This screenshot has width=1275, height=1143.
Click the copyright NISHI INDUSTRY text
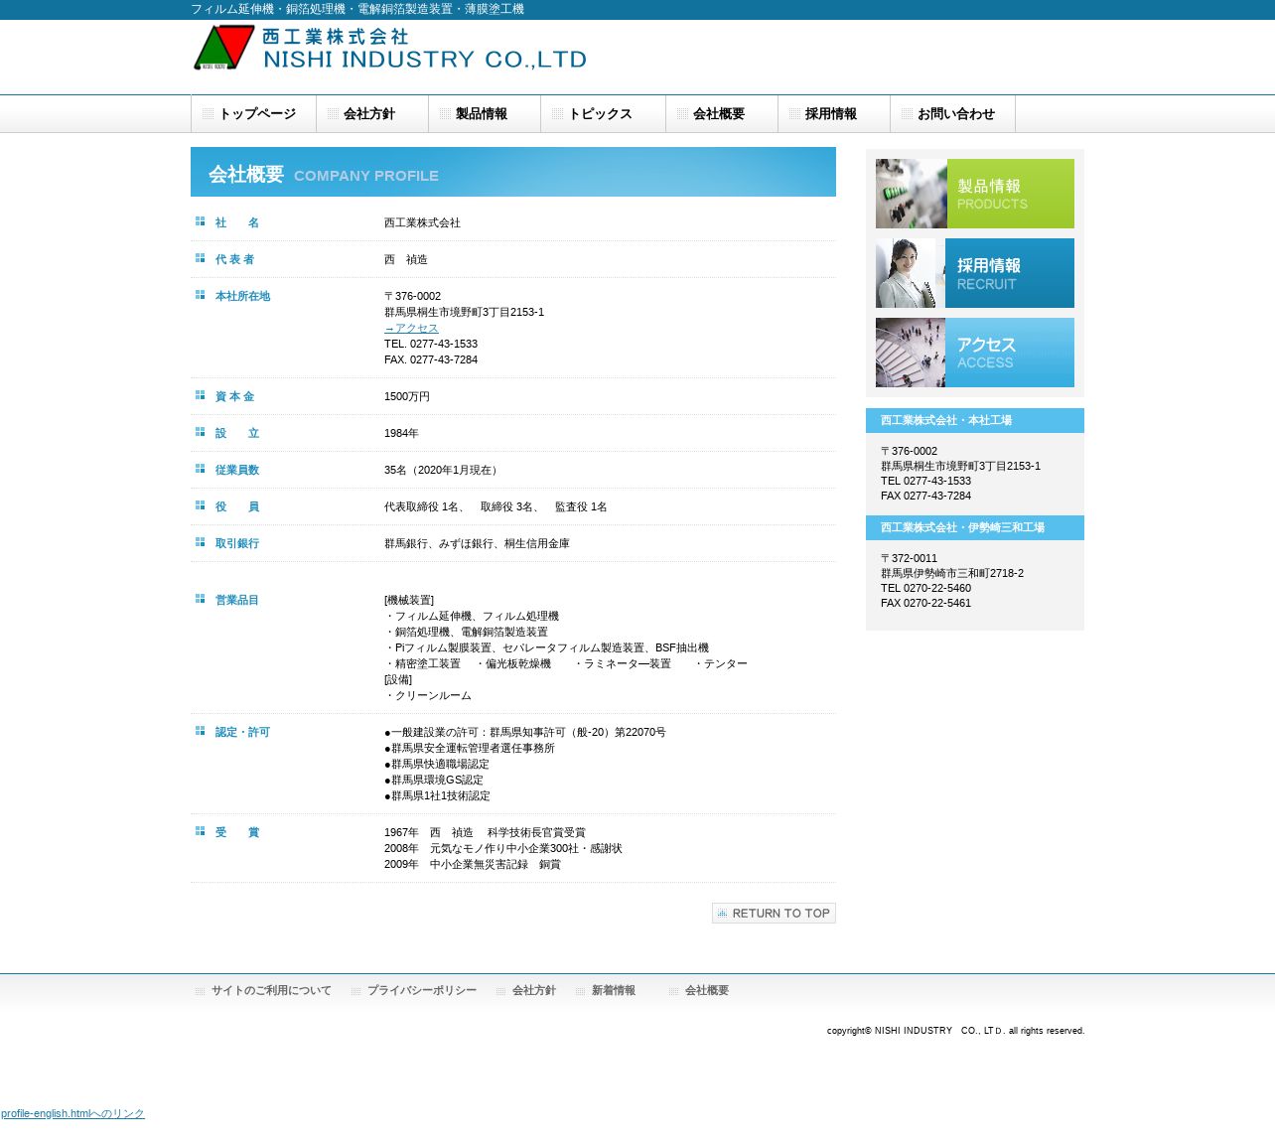point(955,1031)
